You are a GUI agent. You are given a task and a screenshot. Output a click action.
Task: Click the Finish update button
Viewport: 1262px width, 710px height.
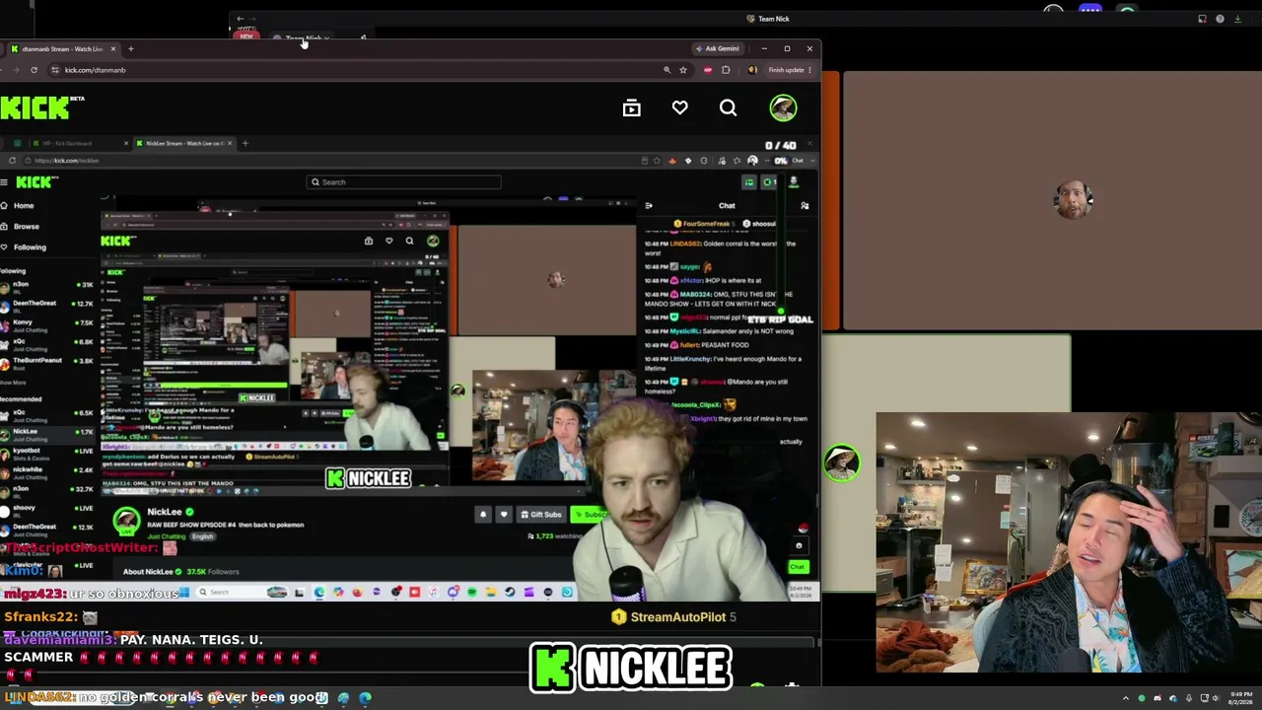(786, 70)
